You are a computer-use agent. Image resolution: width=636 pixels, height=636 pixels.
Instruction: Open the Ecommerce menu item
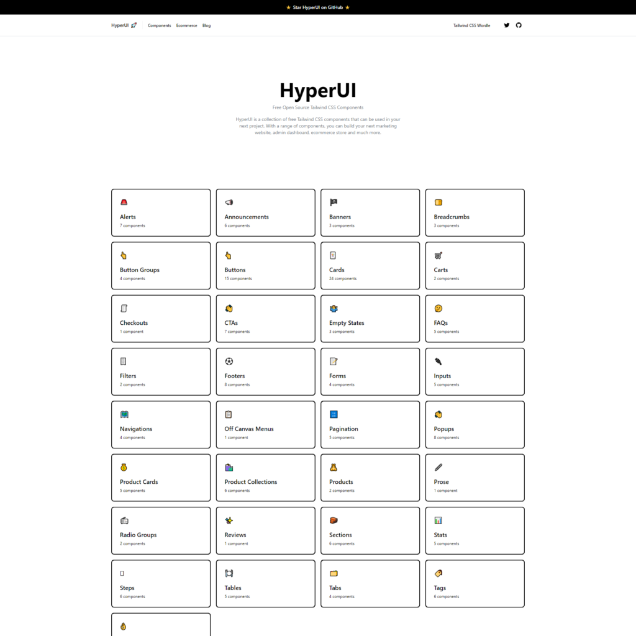coord(186,25)
